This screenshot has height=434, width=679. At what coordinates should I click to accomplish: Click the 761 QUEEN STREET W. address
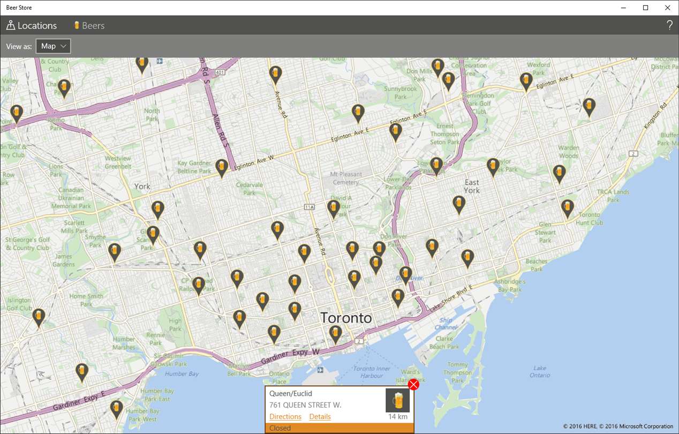pos(305,405)
